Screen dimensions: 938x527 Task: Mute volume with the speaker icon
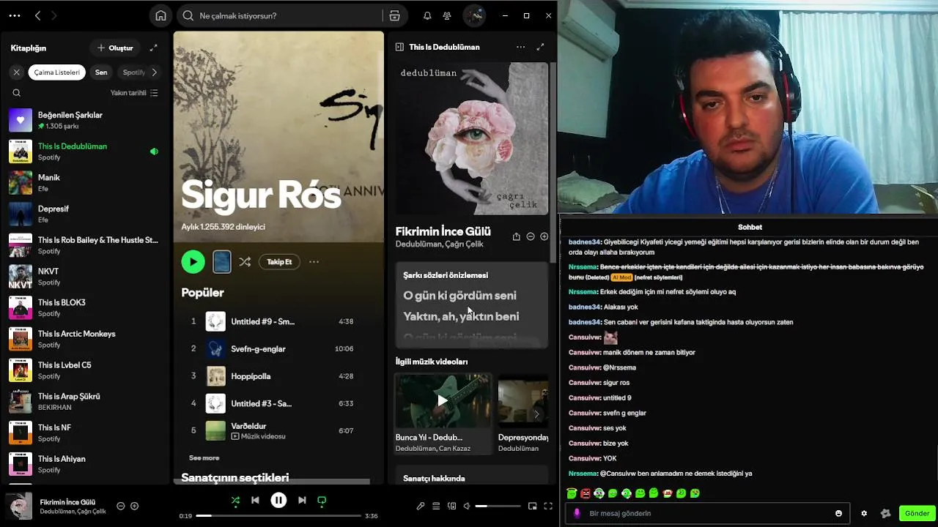467,506
